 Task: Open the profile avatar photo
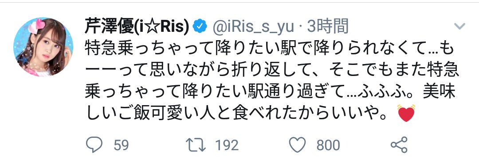[x=43, y=47]
